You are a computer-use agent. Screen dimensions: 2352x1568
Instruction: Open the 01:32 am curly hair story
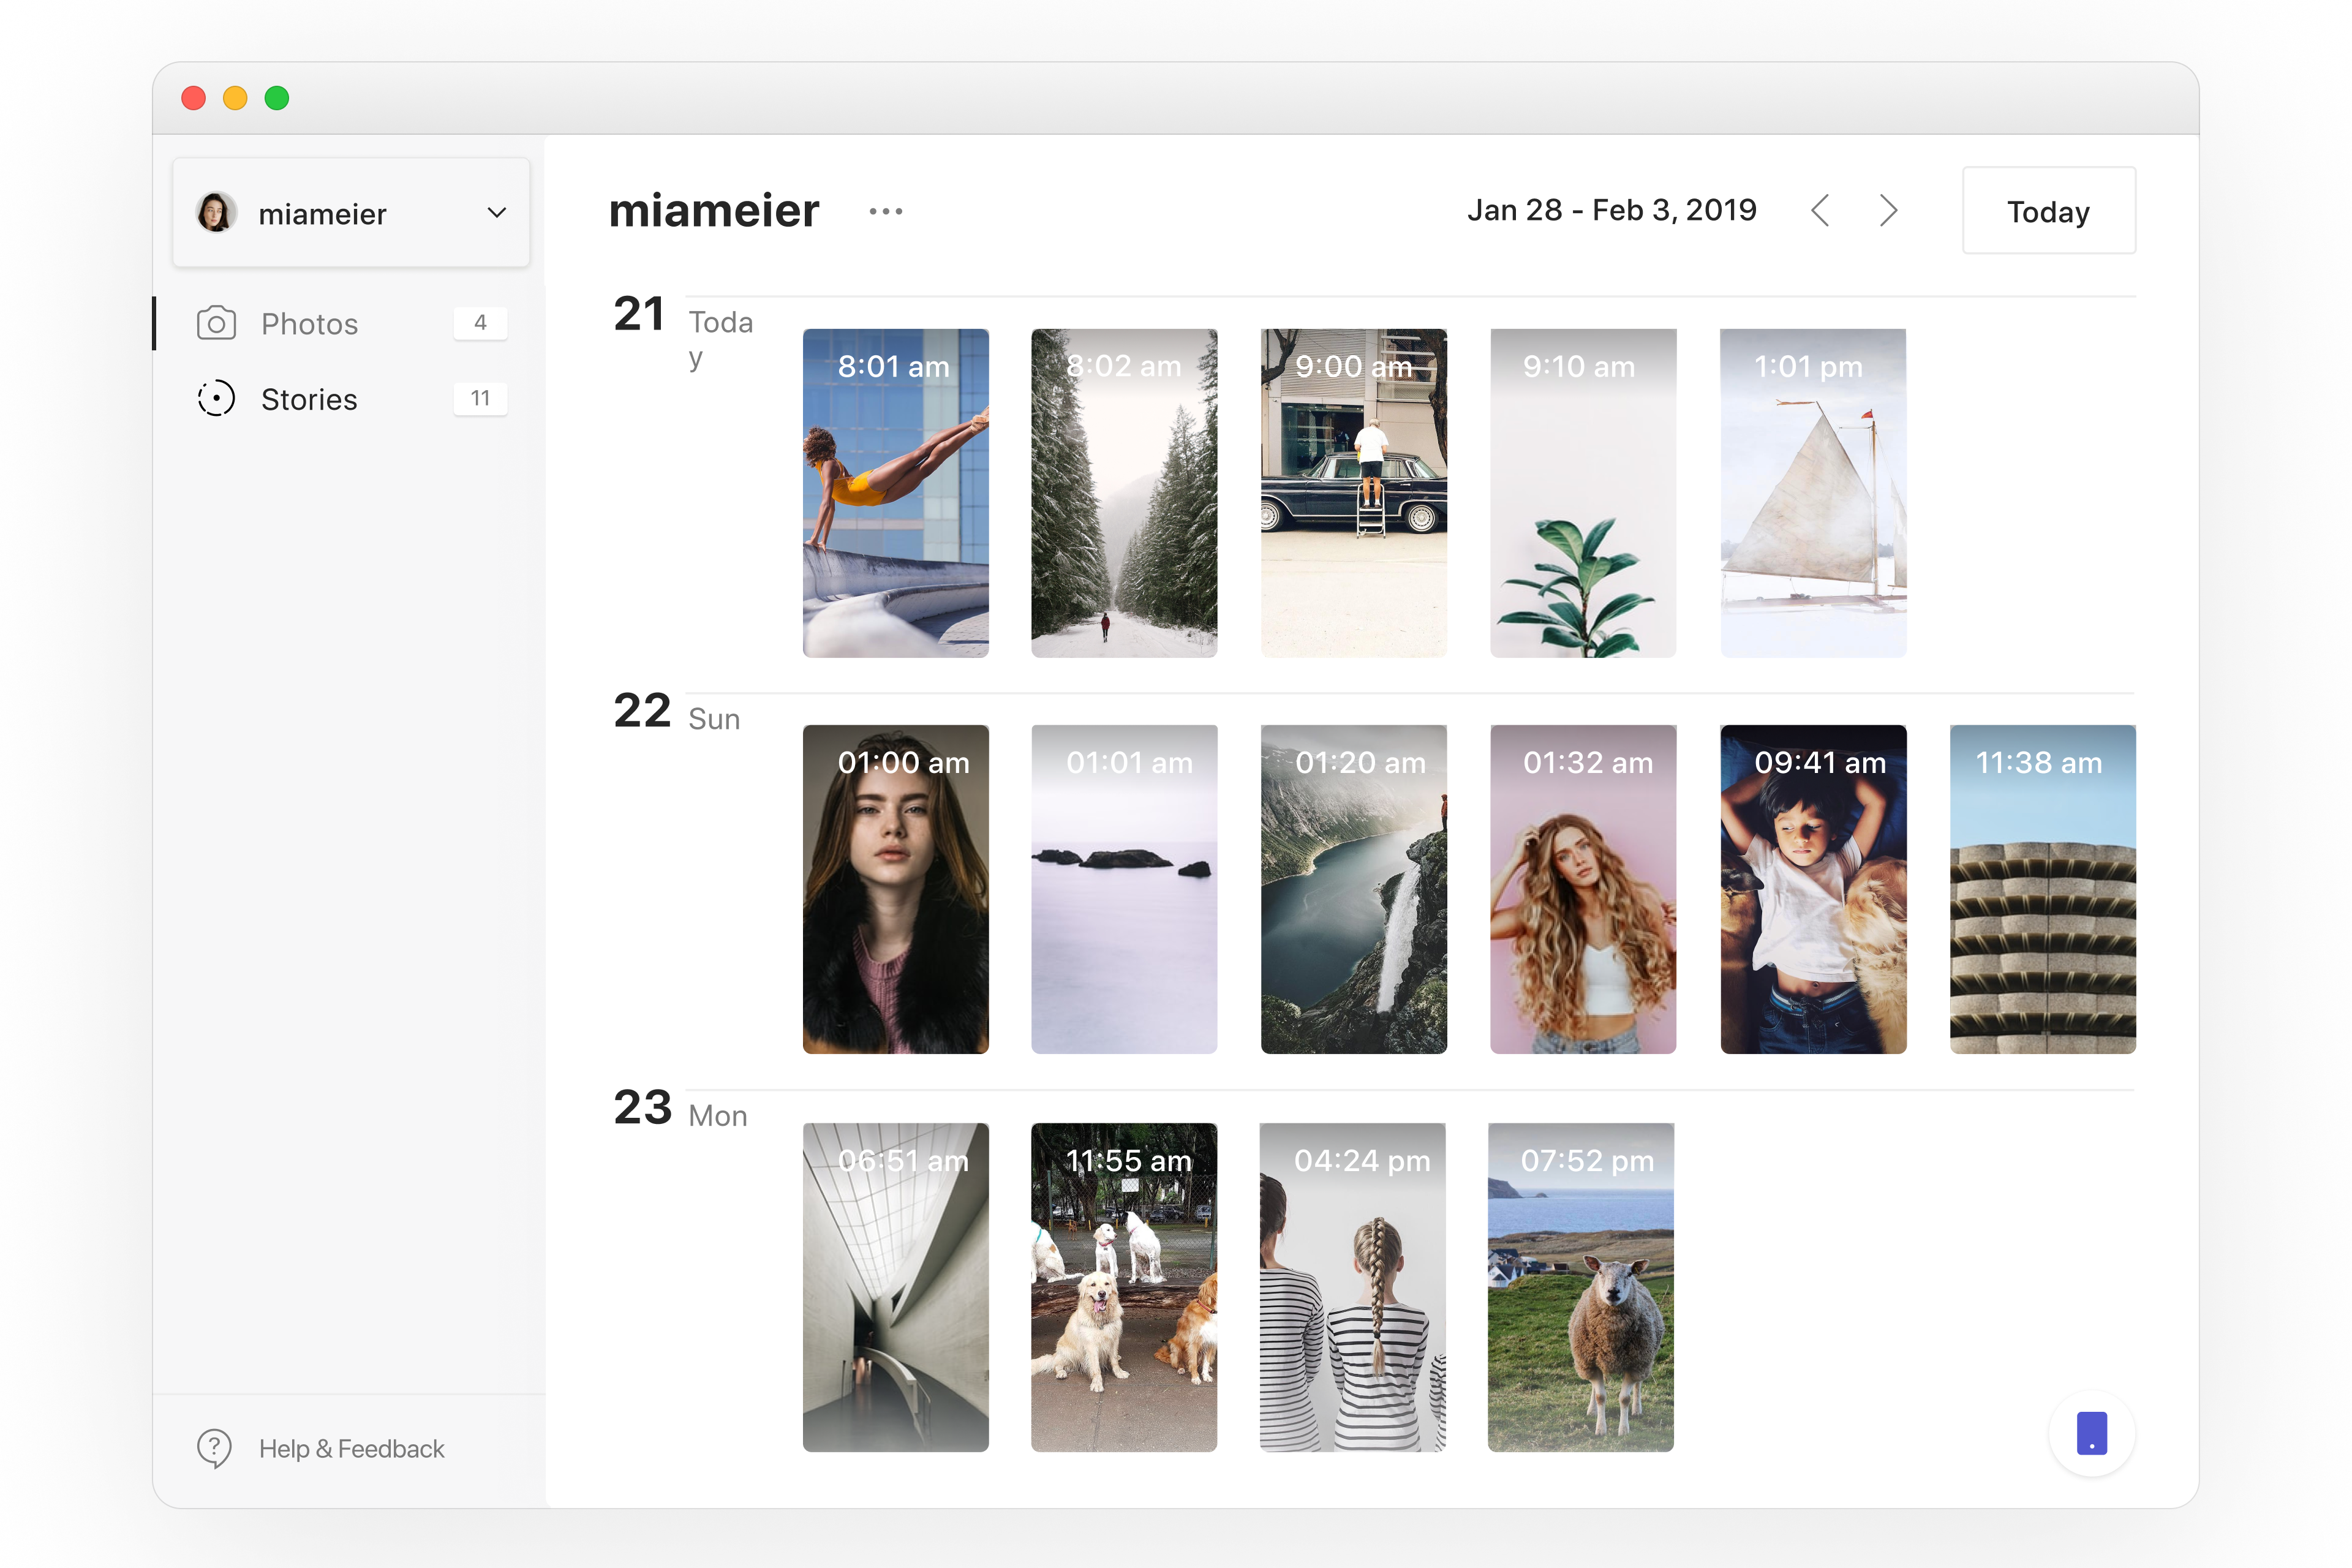pos(1583,889)
